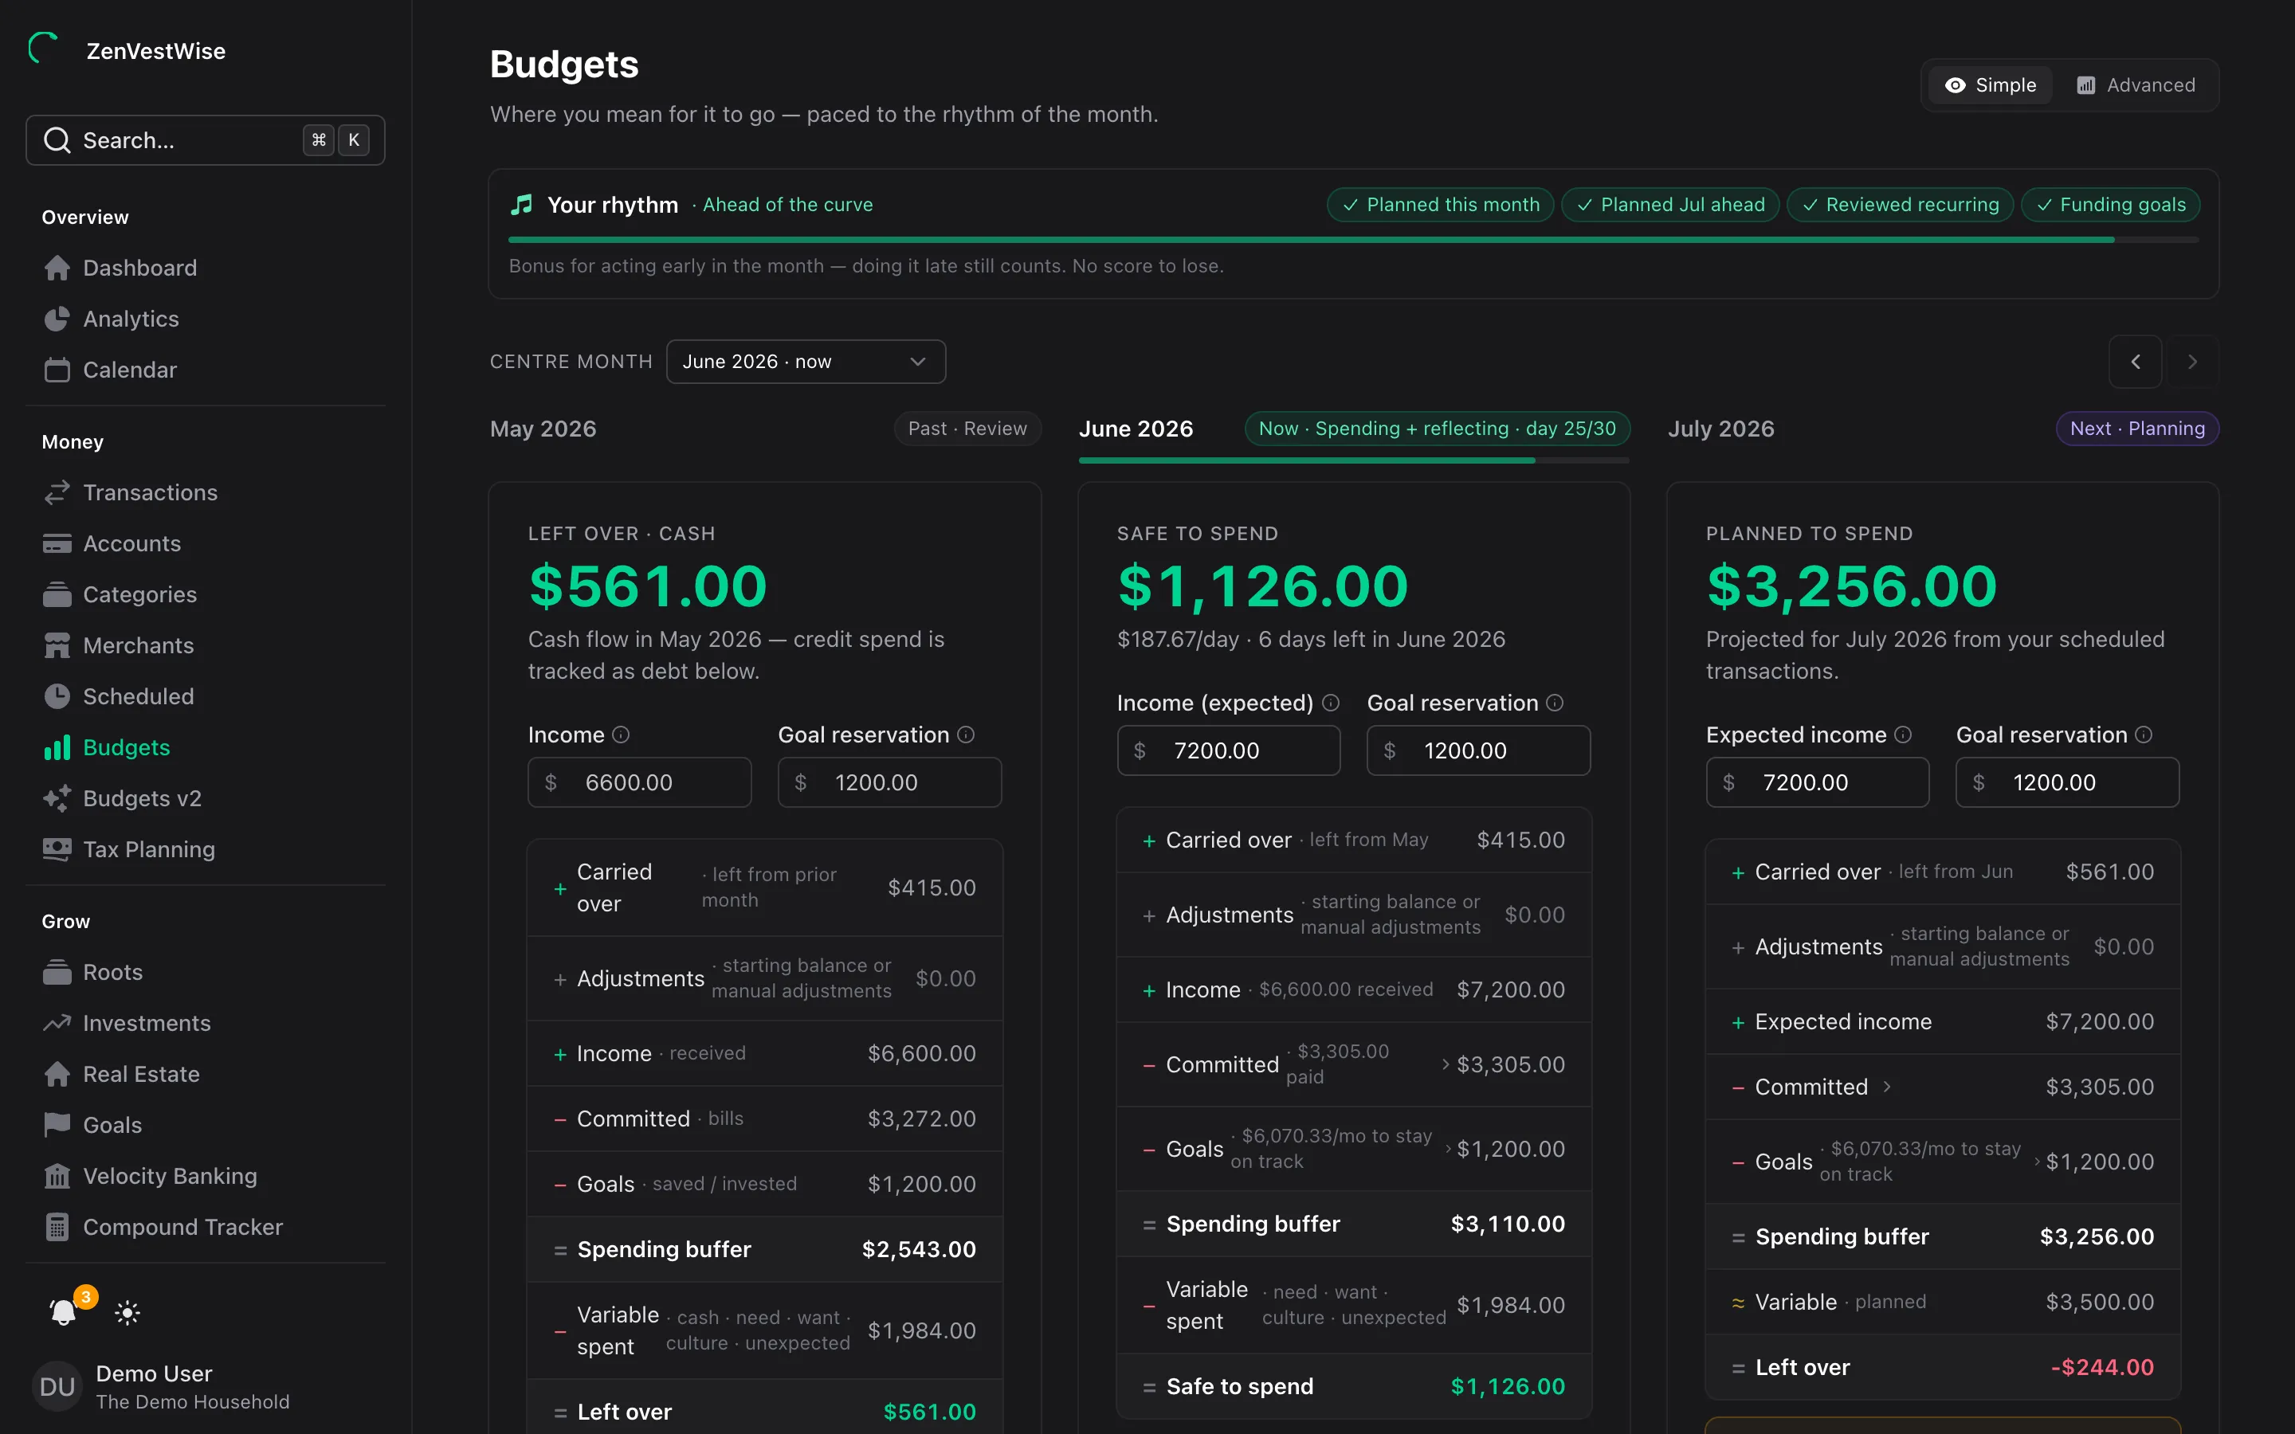Expand June Committed $3,305.00 row
The image size is (2295, 1434).
pyautogui.click(x=1354, y=1064)
